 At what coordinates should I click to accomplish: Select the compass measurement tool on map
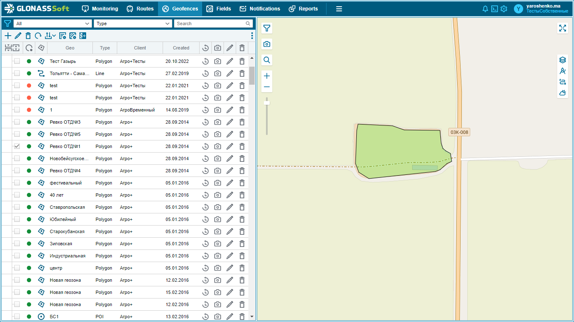point(563,71)
